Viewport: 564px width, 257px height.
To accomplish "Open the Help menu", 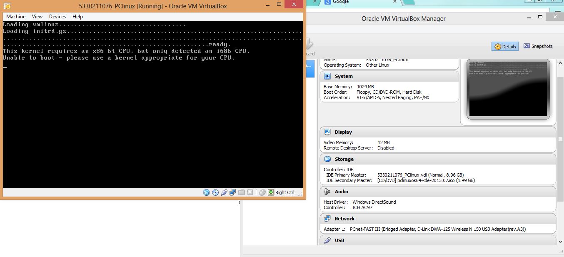I will point(77,17).
